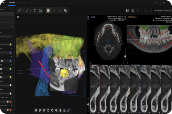Click the save disk icon
This screenshot has height=114, width=172.
pos(138,10)
